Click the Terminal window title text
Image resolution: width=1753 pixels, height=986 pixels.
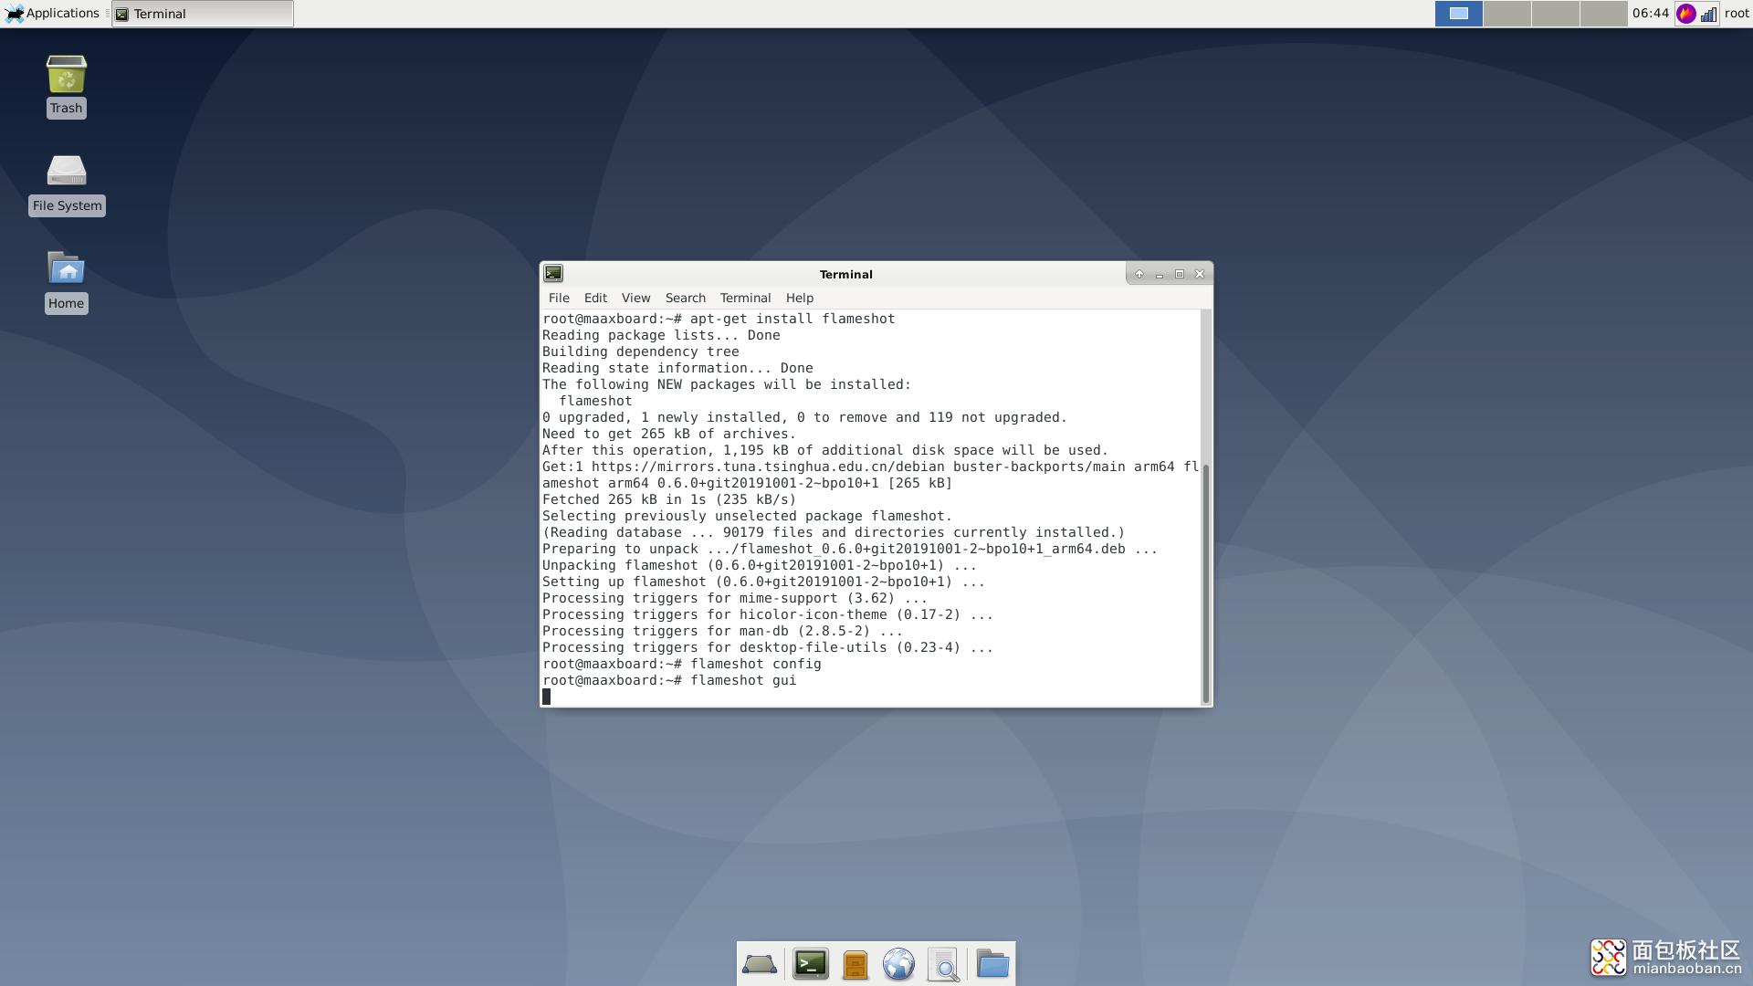845,274
